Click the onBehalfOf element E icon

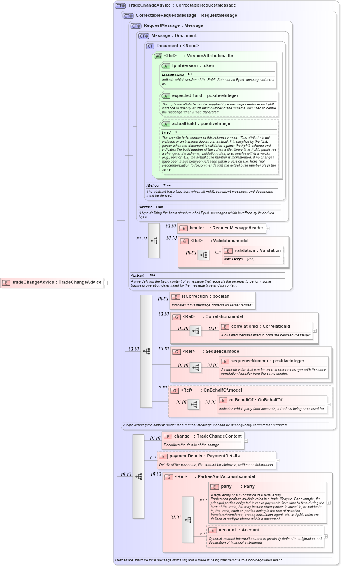(223, 400)
